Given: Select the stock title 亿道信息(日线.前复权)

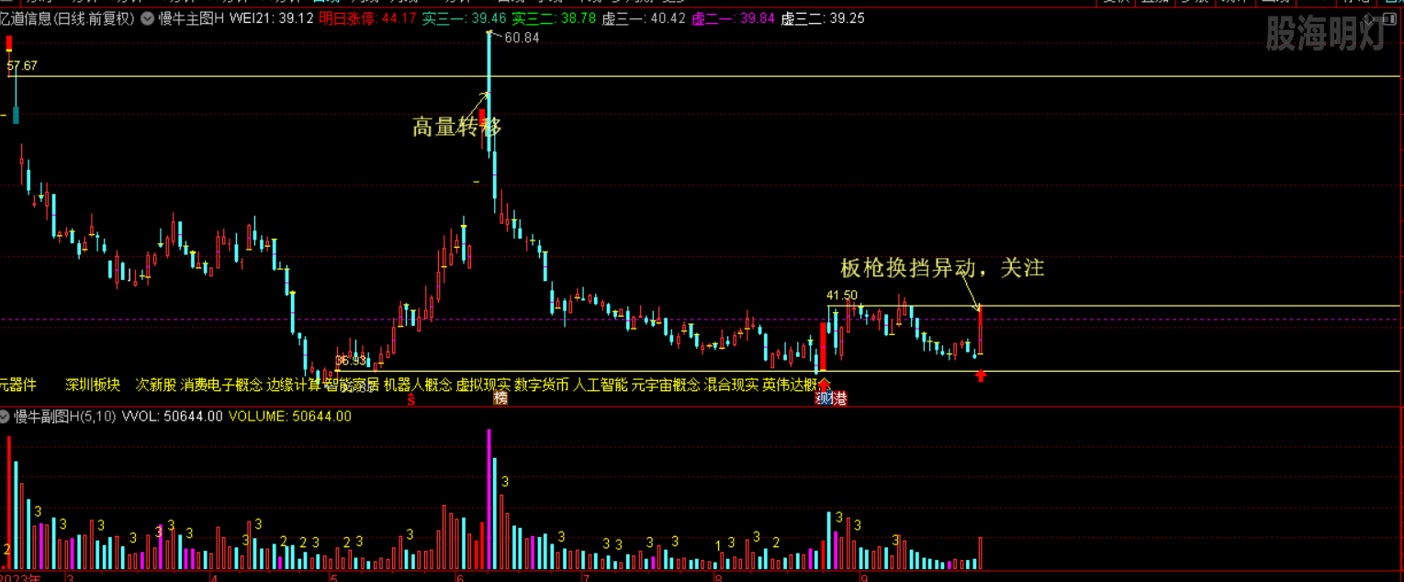Looking at the screenshot, I should point(68,17).
